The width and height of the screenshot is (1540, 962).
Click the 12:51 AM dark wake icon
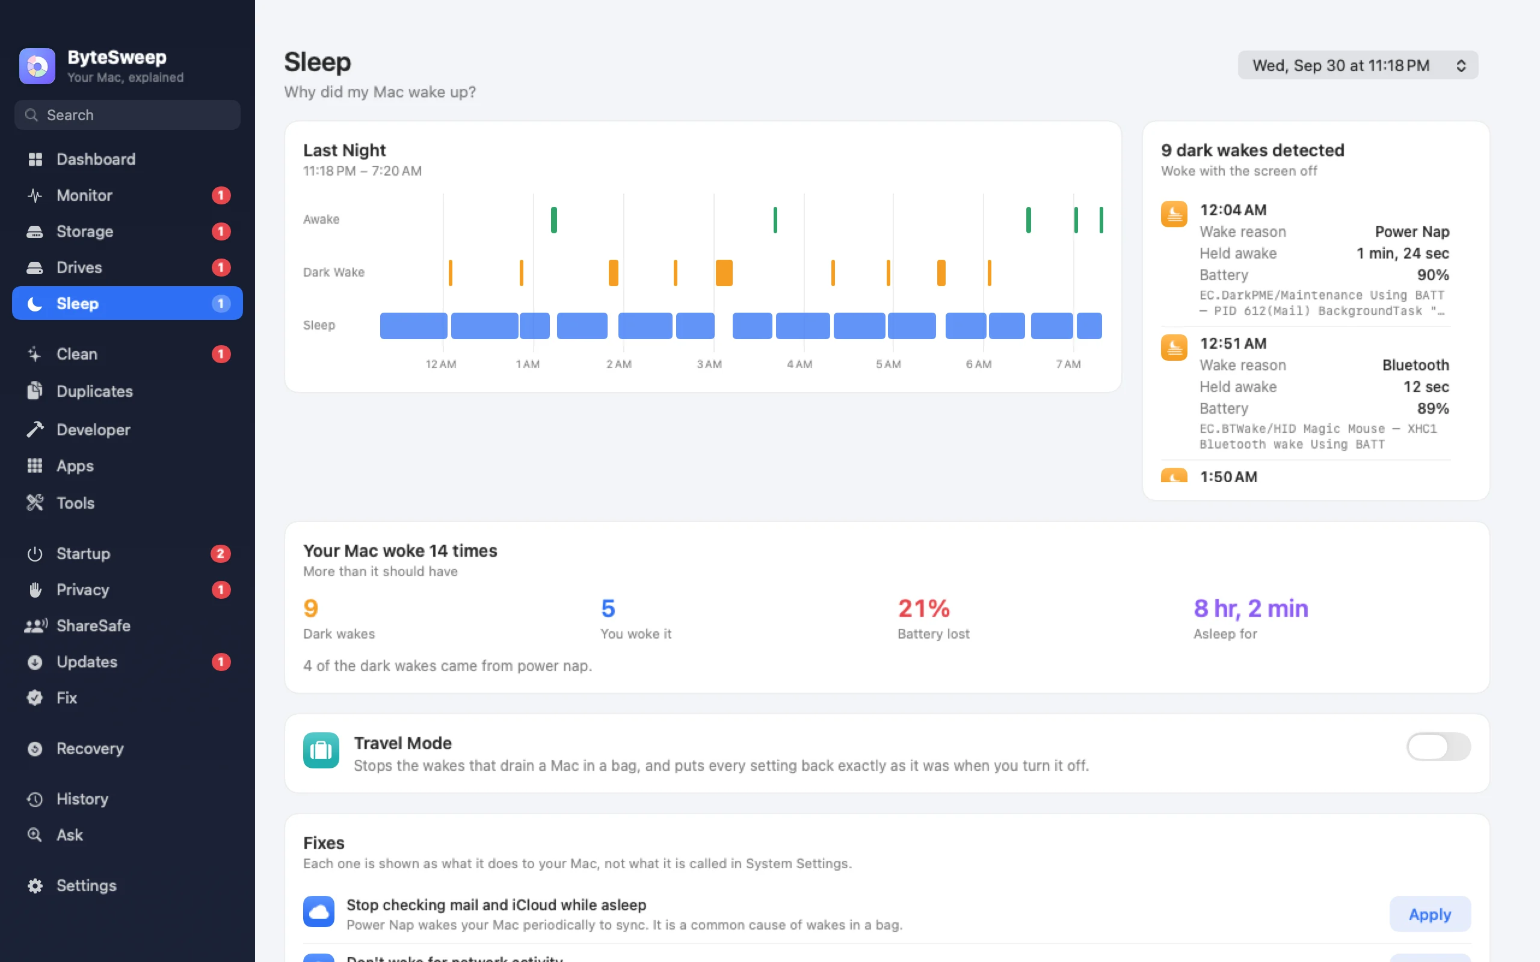(x=1174, y=348)
